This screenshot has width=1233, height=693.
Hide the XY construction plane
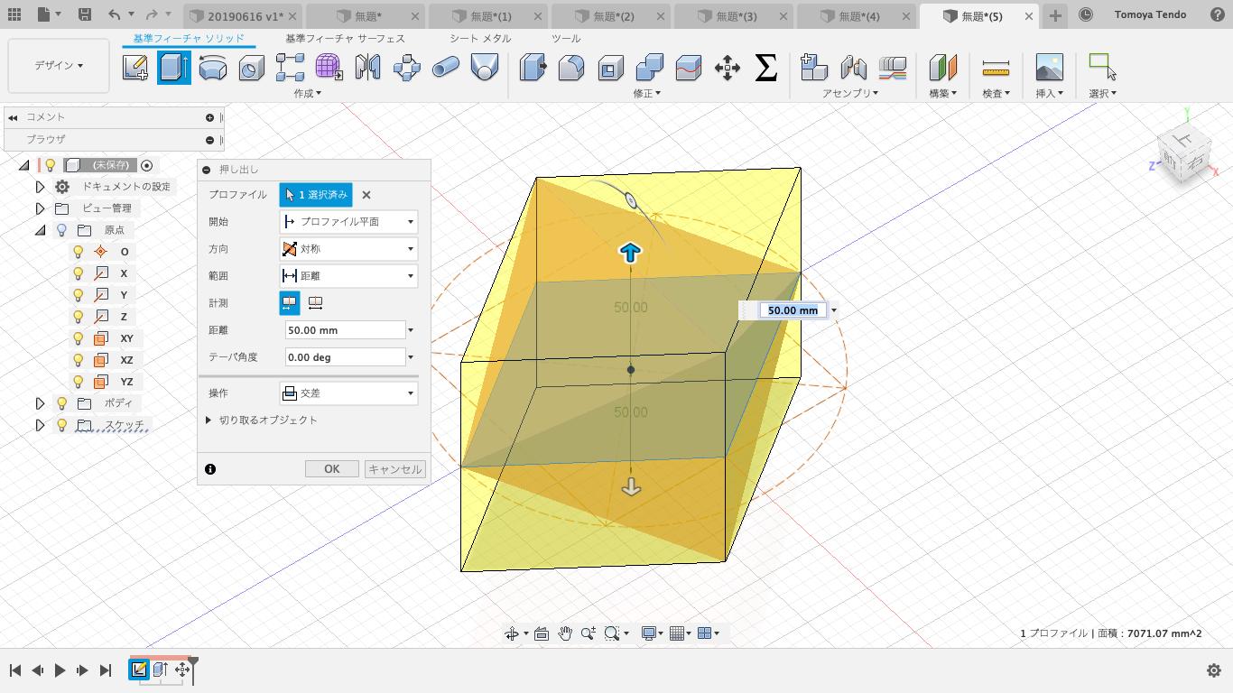point(78,338)
